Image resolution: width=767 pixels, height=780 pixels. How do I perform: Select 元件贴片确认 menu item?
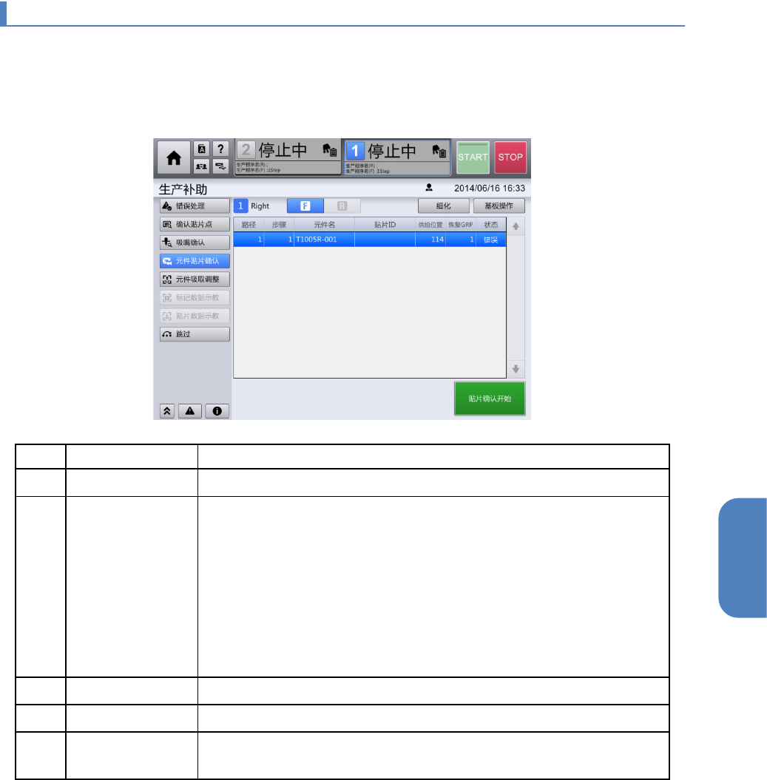point(195,261)
